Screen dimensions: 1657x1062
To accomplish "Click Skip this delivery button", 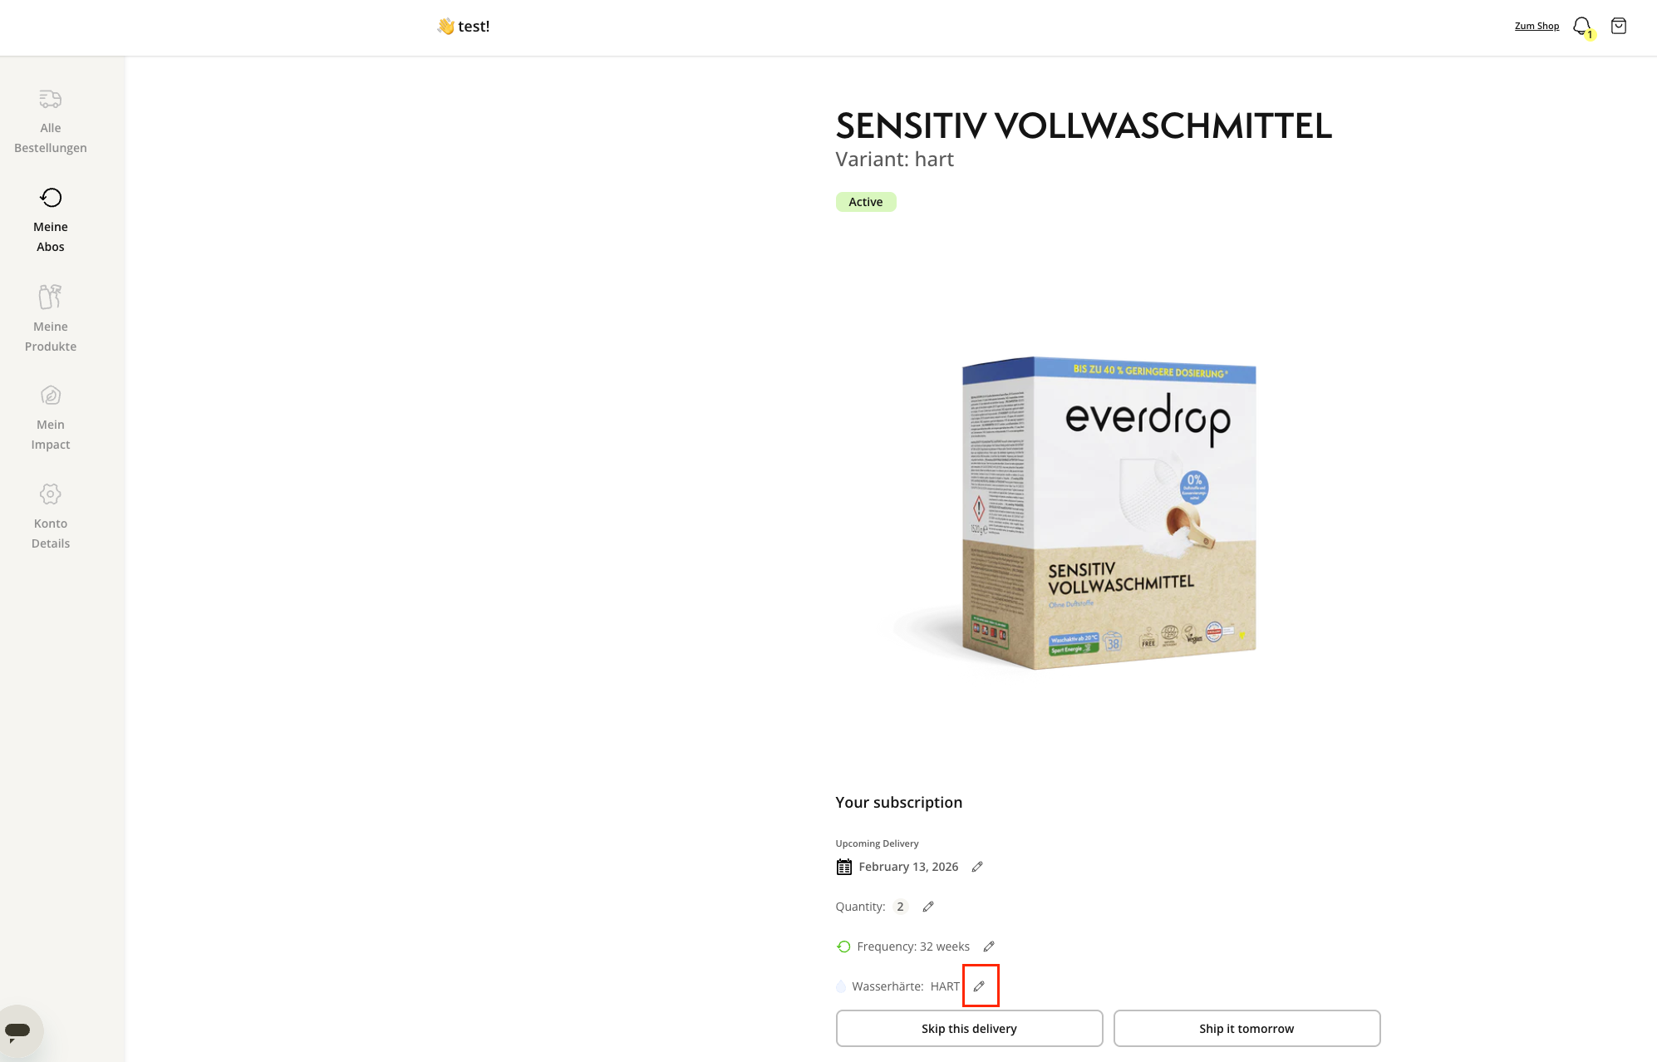I will tap(969, 1029).
